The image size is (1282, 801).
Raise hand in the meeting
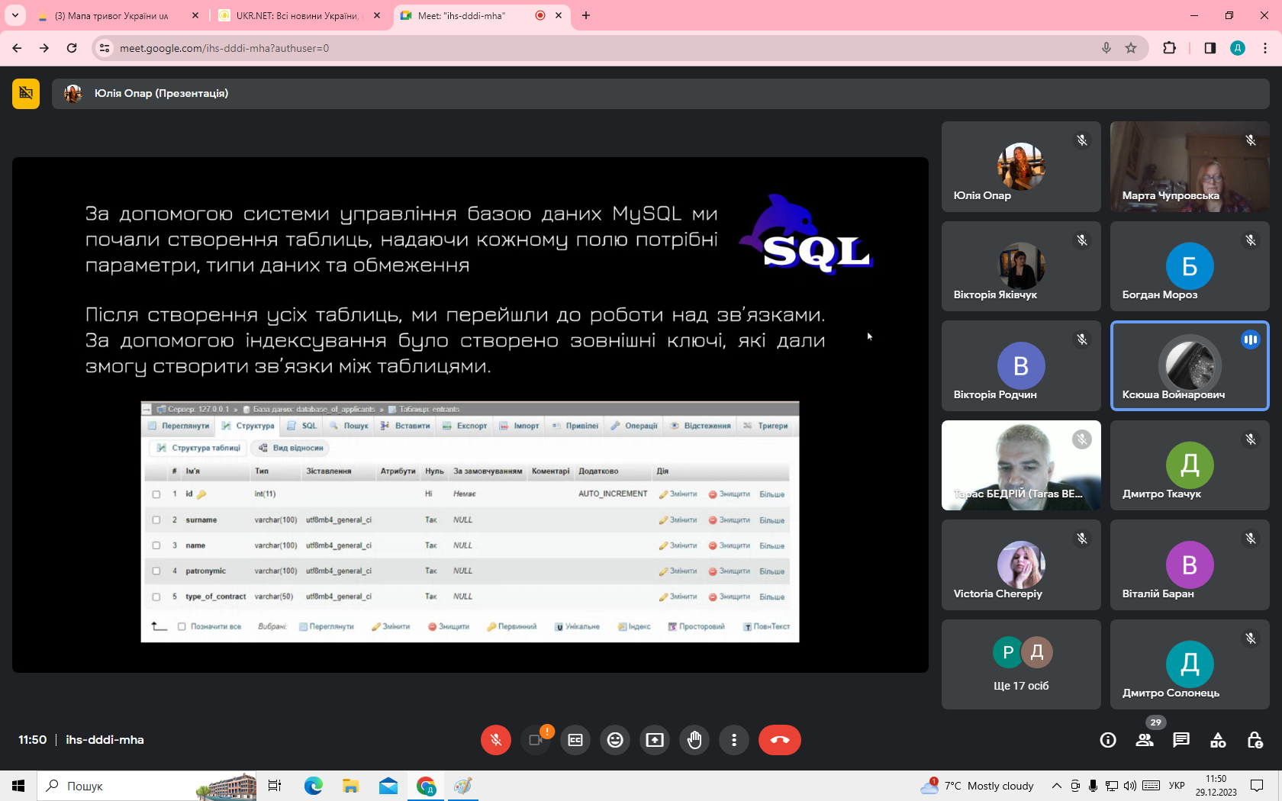click(x=694, y=740)
